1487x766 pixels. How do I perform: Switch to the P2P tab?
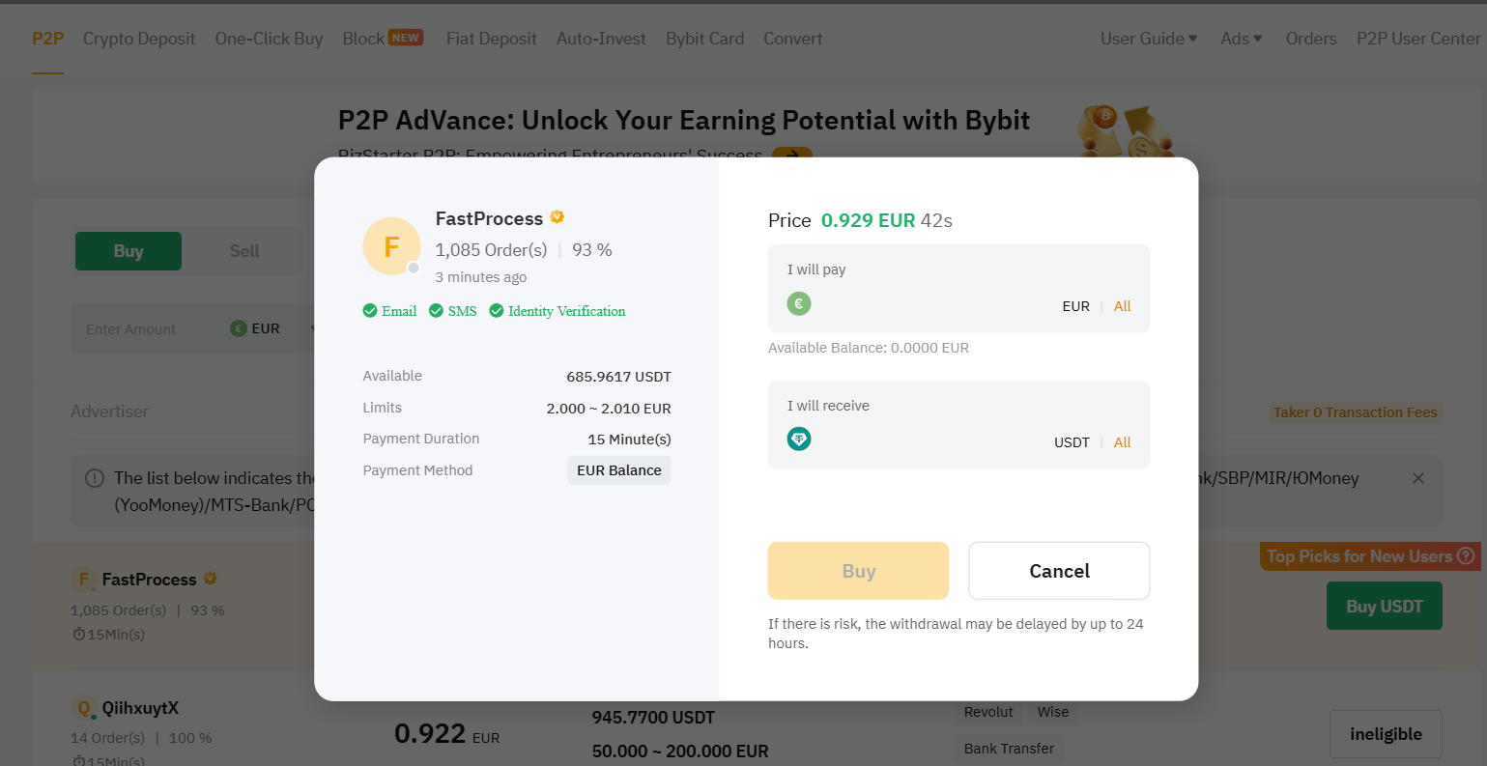point(47,39)
